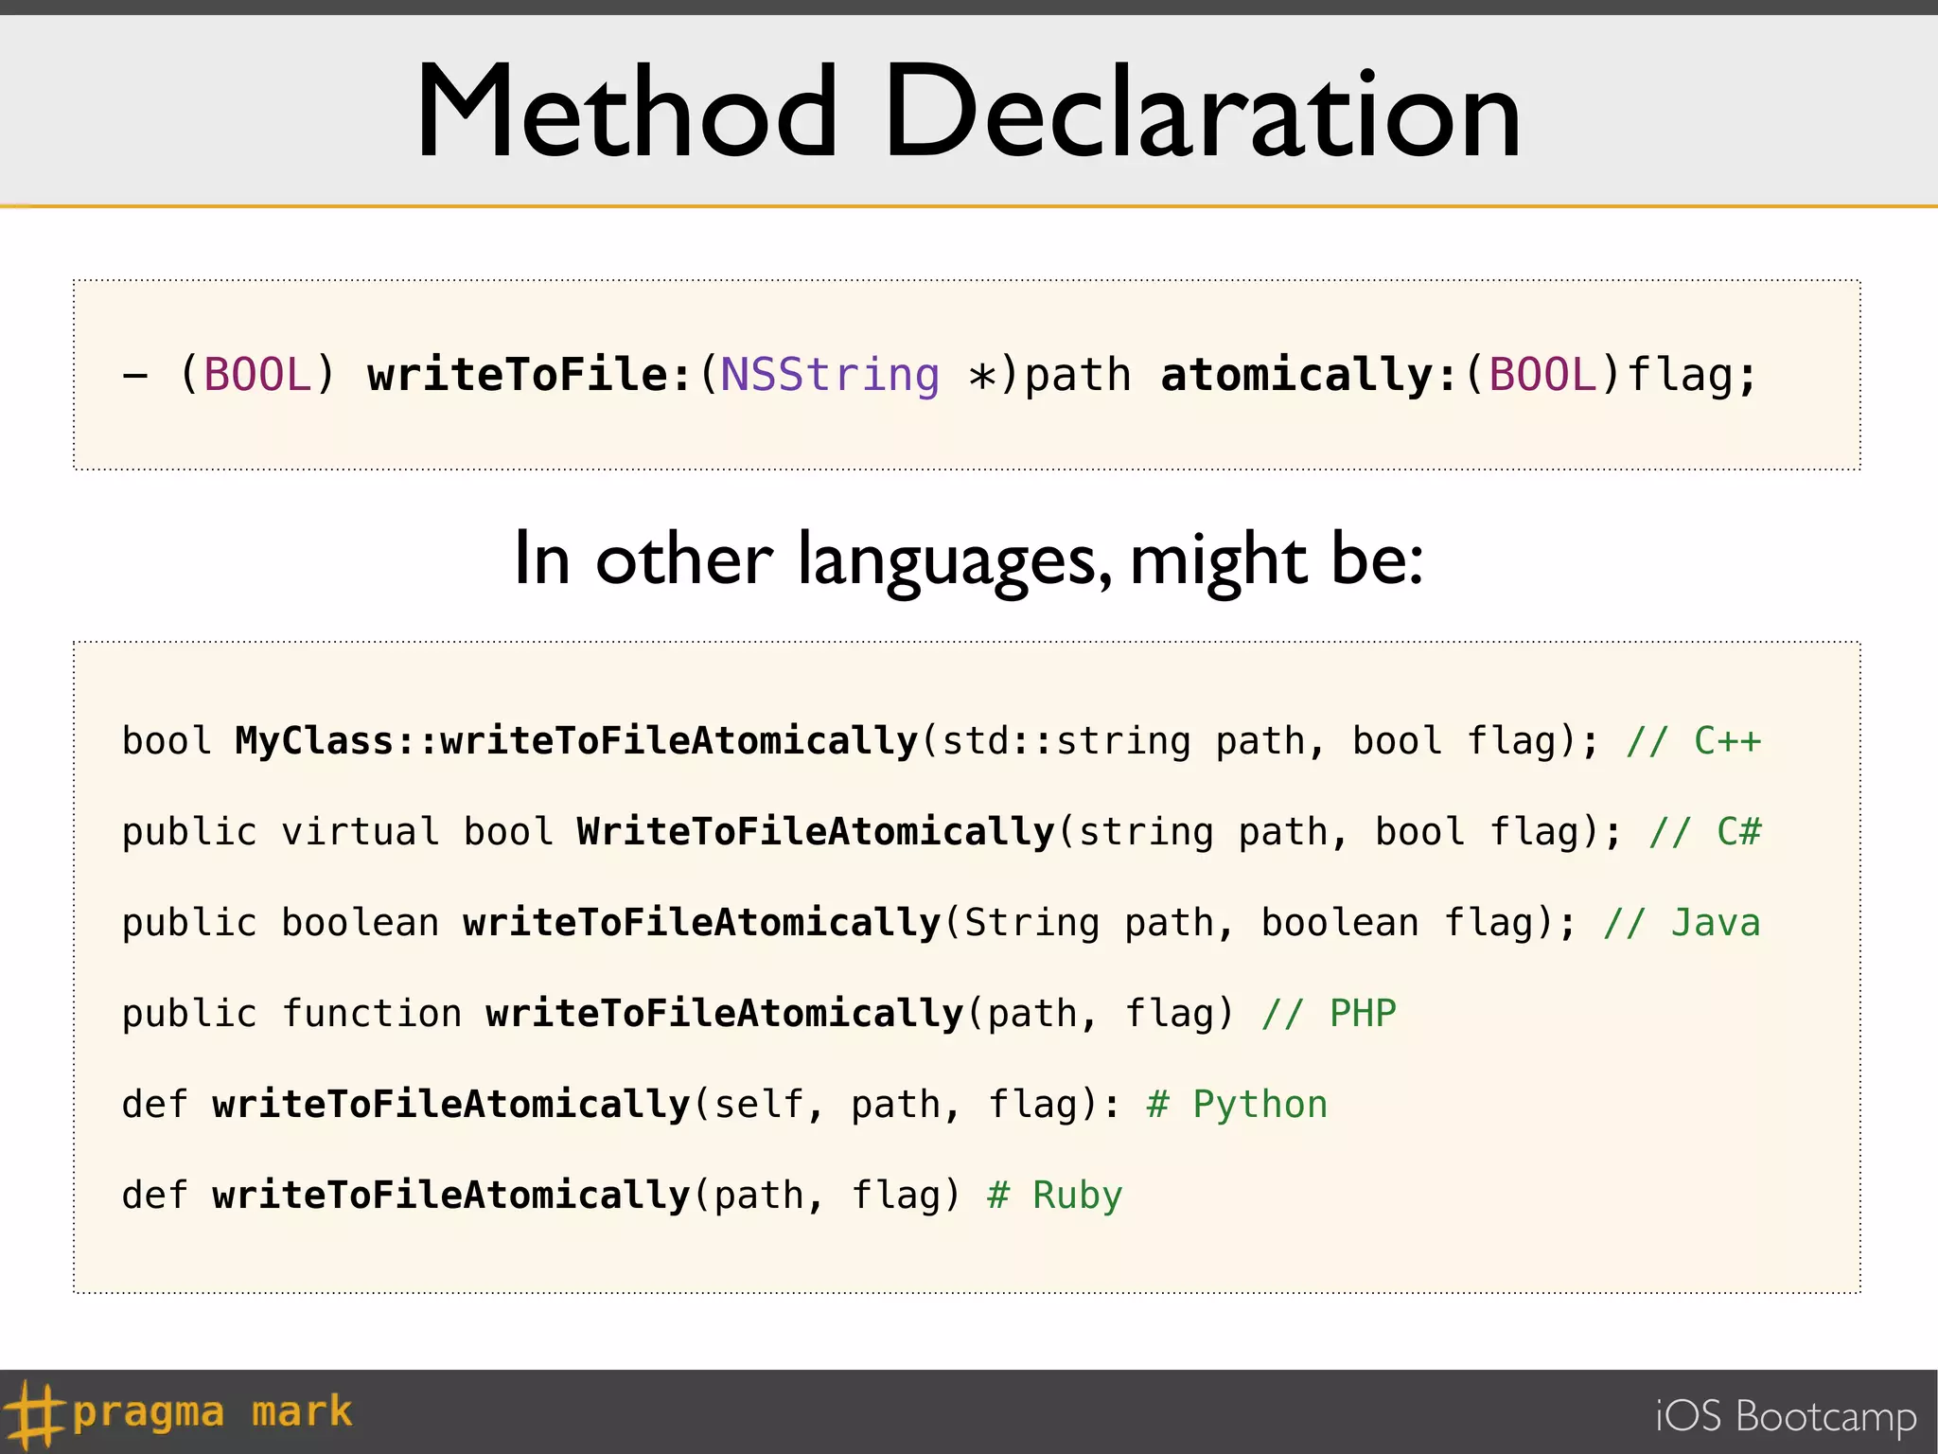Click the green '// PHP' comment
Image resolution: width=1938 pixels, height=1454 pixels.
pos(1330,1014)
